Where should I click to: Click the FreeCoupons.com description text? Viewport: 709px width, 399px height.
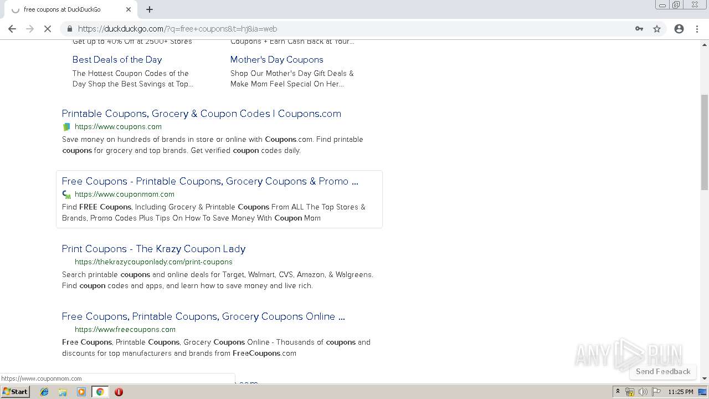click(216, 347)
